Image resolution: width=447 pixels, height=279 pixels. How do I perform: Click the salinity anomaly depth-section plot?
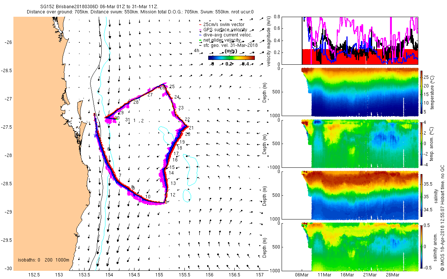351,247
